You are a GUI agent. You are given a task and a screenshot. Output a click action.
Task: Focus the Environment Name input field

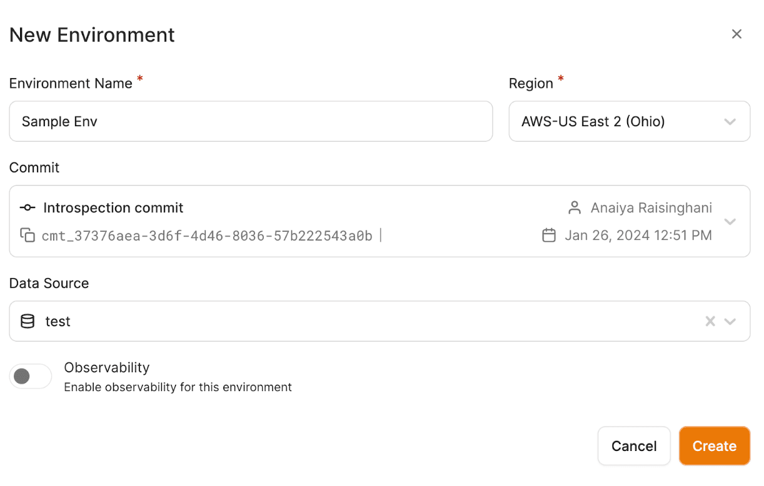[251, 122]
